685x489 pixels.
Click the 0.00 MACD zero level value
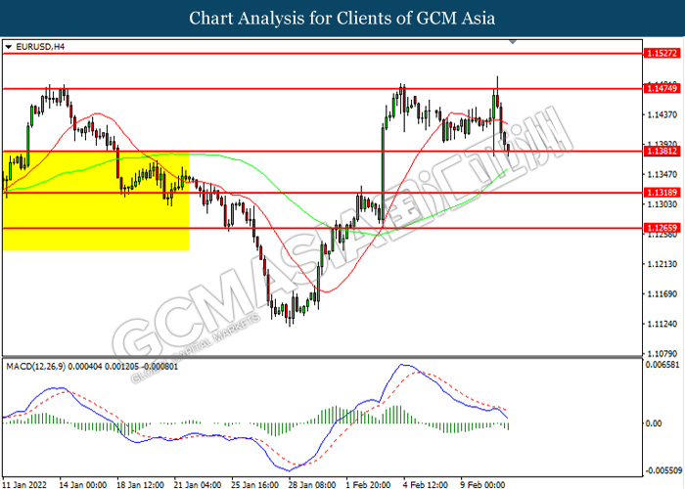point(654,423)
